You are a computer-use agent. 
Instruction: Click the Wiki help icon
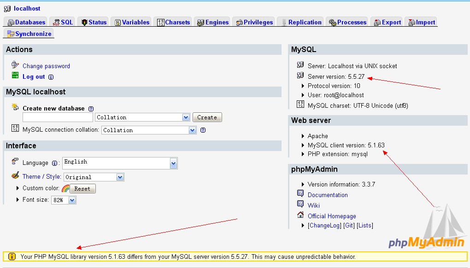300,204
